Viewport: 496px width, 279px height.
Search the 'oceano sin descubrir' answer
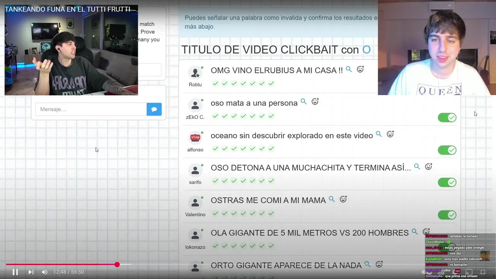(379, 134)
